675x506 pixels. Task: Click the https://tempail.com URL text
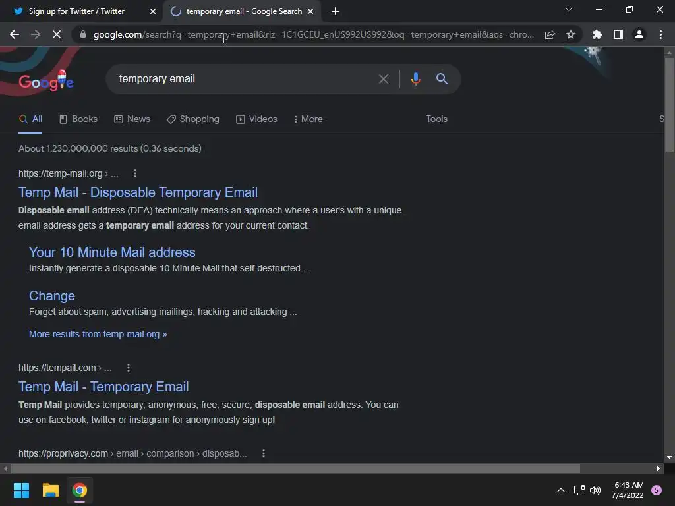pyautogui.click(x=57, y=368)
